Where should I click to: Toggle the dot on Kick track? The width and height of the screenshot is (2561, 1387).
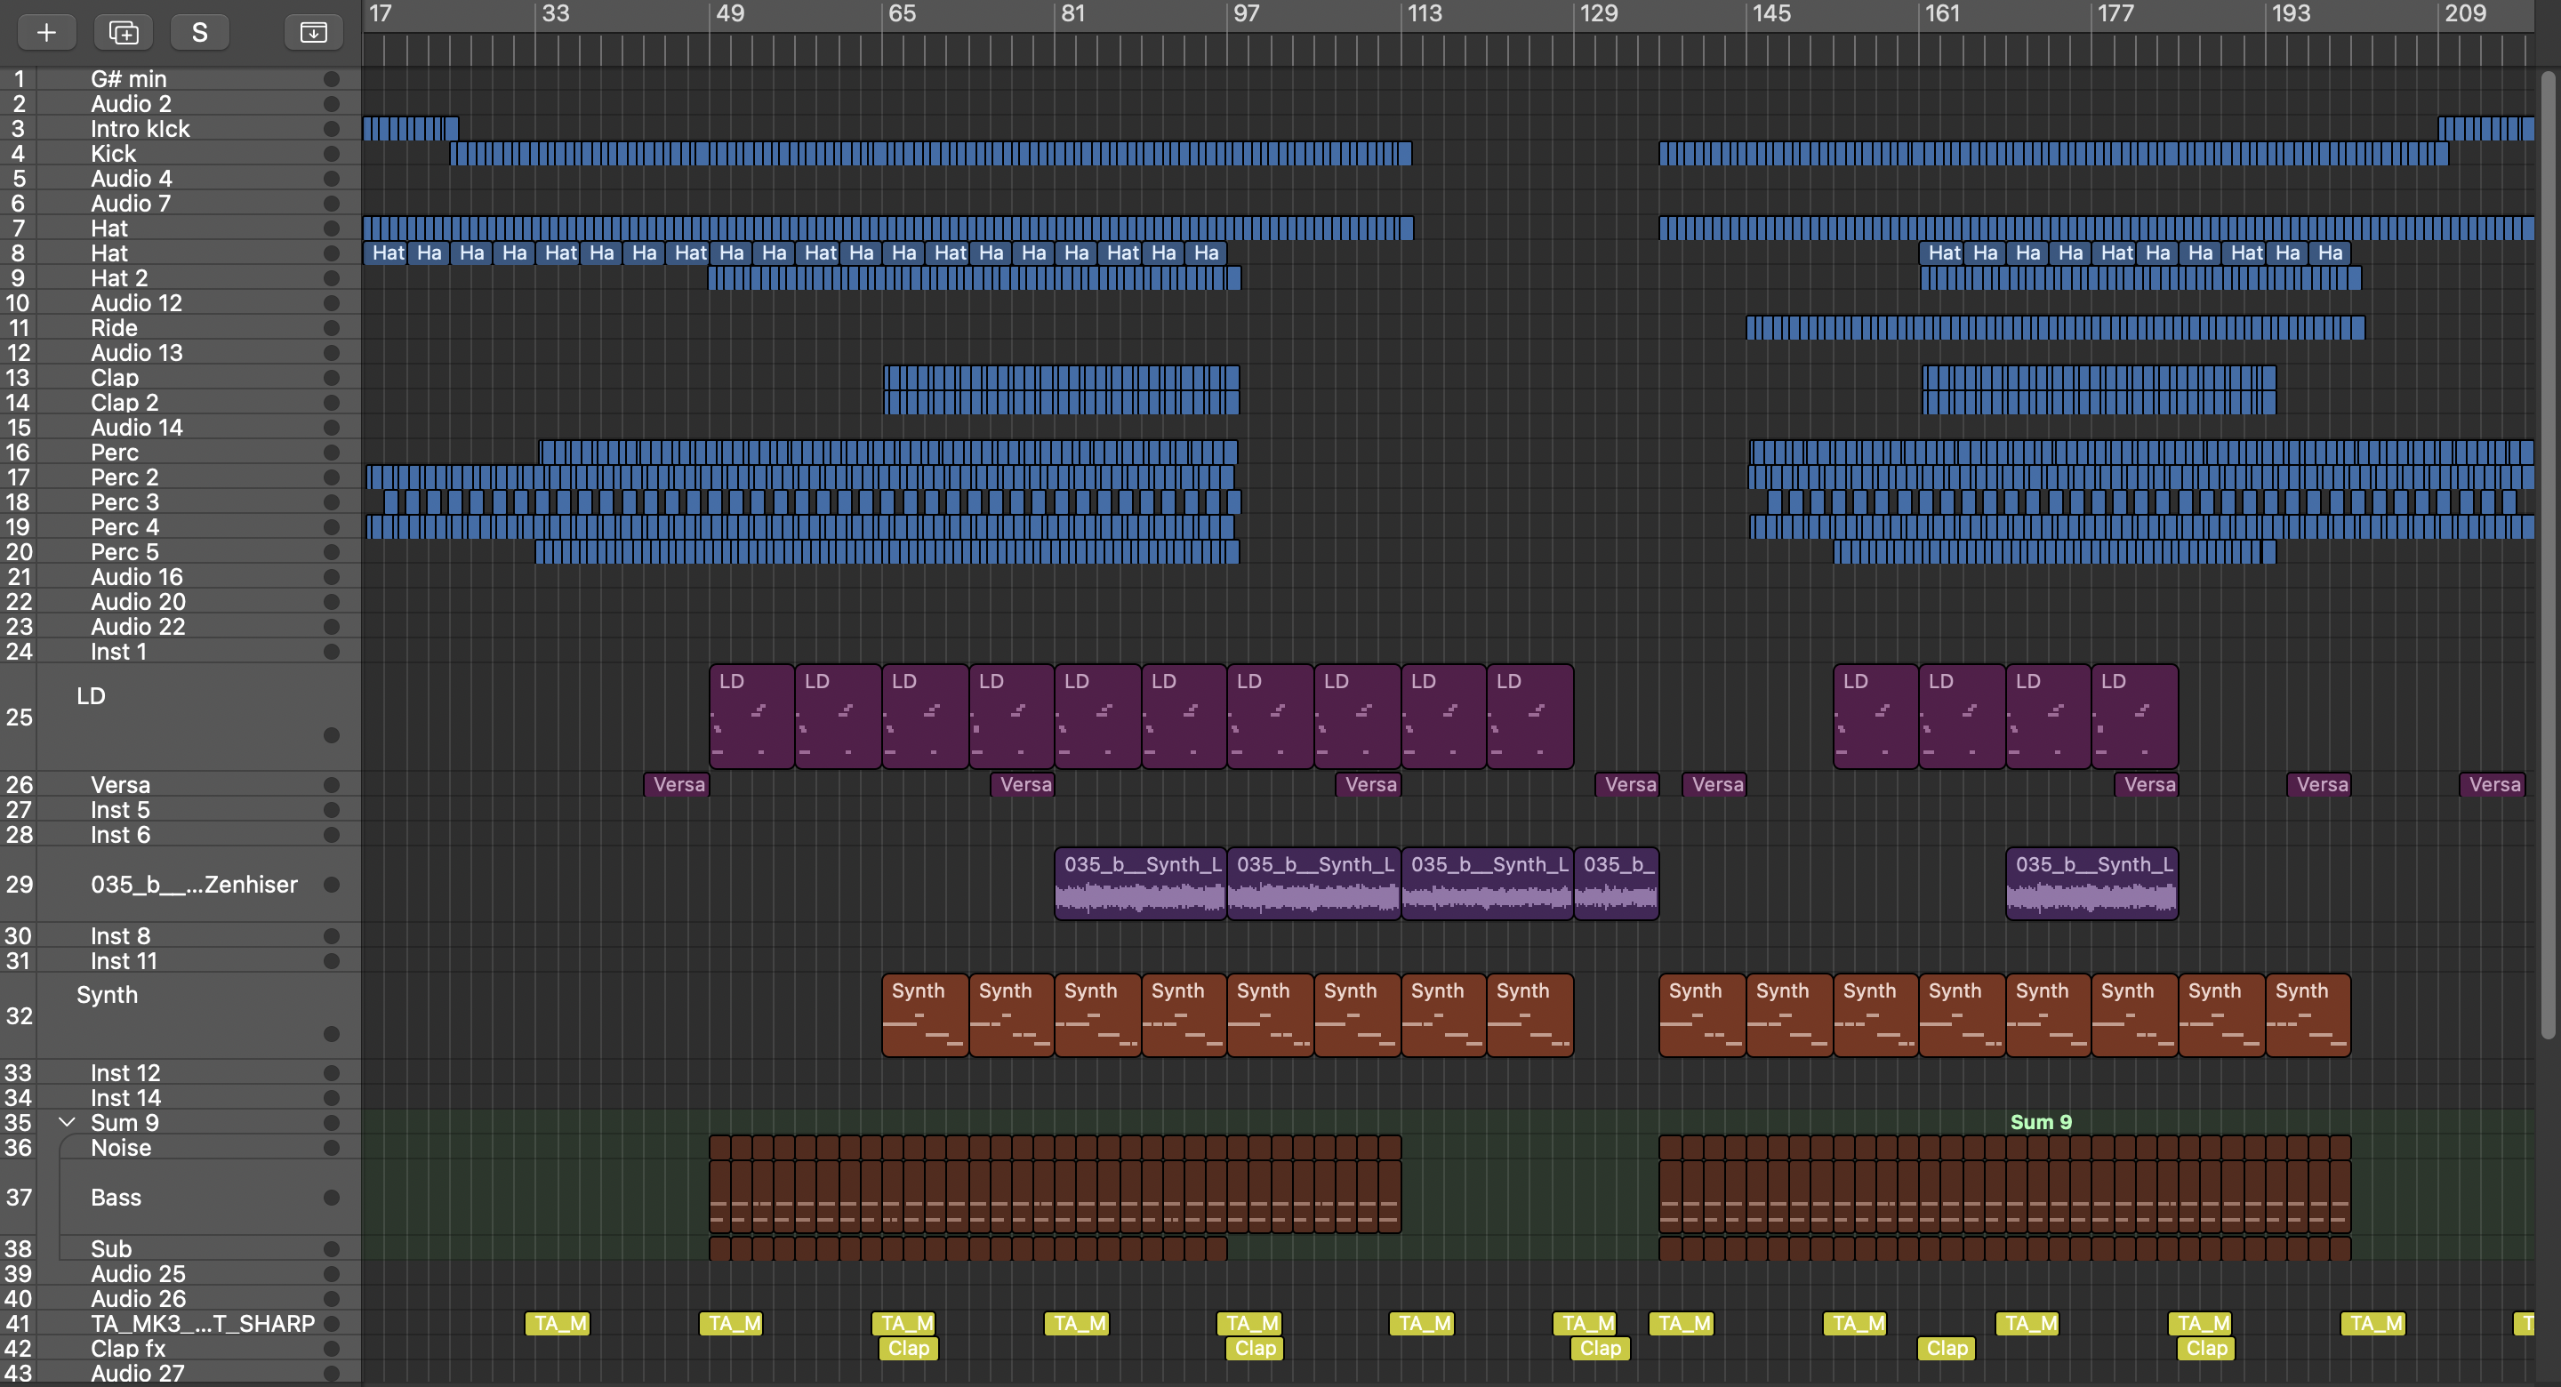[x=331, y=153]
